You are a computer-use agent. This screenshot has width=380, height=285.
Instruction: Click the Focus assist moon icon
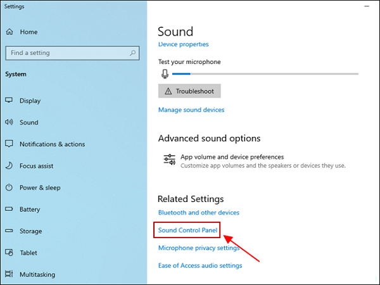click(9, 166)
